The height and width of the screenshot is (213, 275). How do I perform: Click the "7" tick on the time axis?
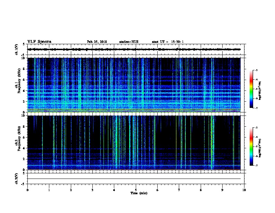coord(179,190)
